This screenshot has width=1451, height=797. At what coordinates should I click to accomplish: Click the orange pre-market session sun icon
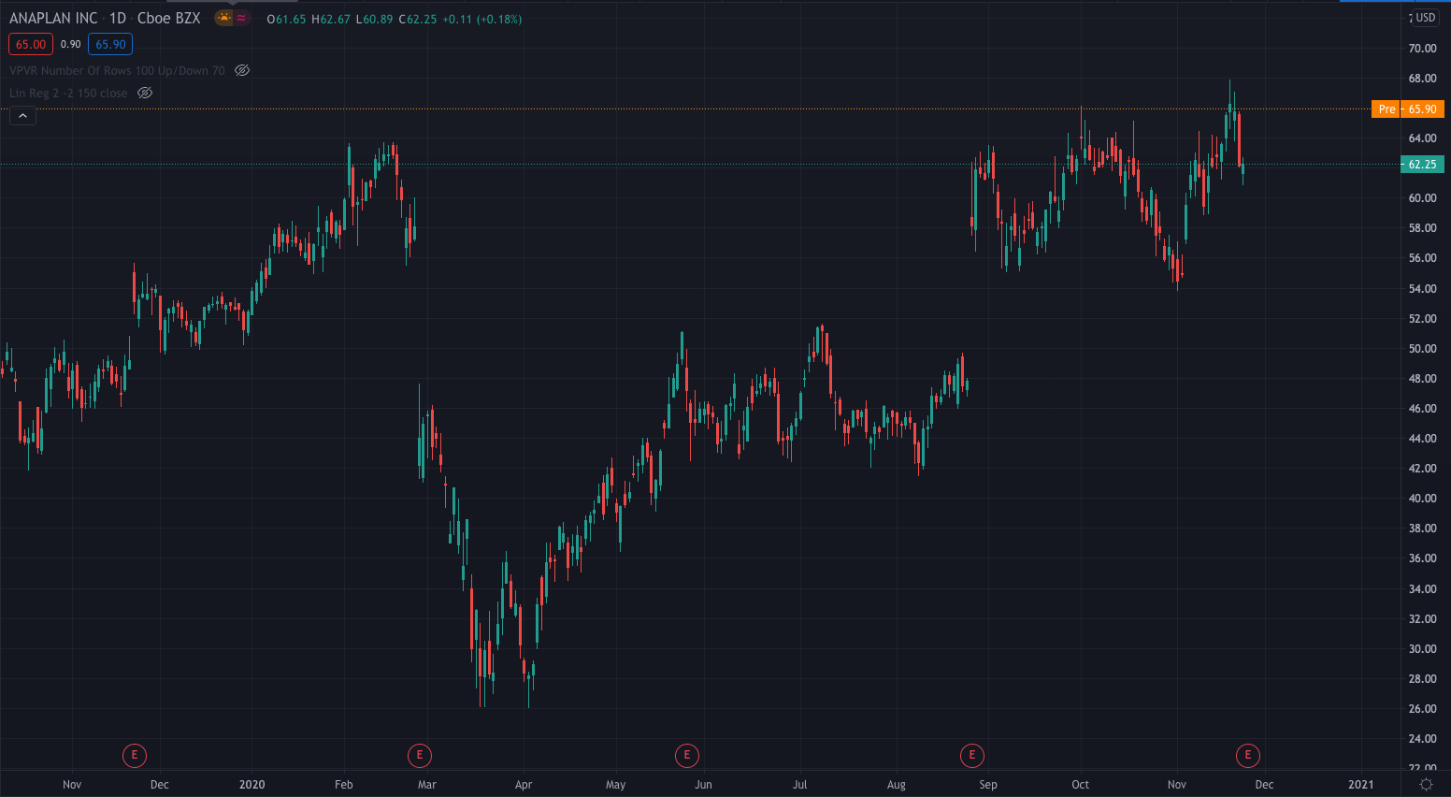(x=224, y=18)
